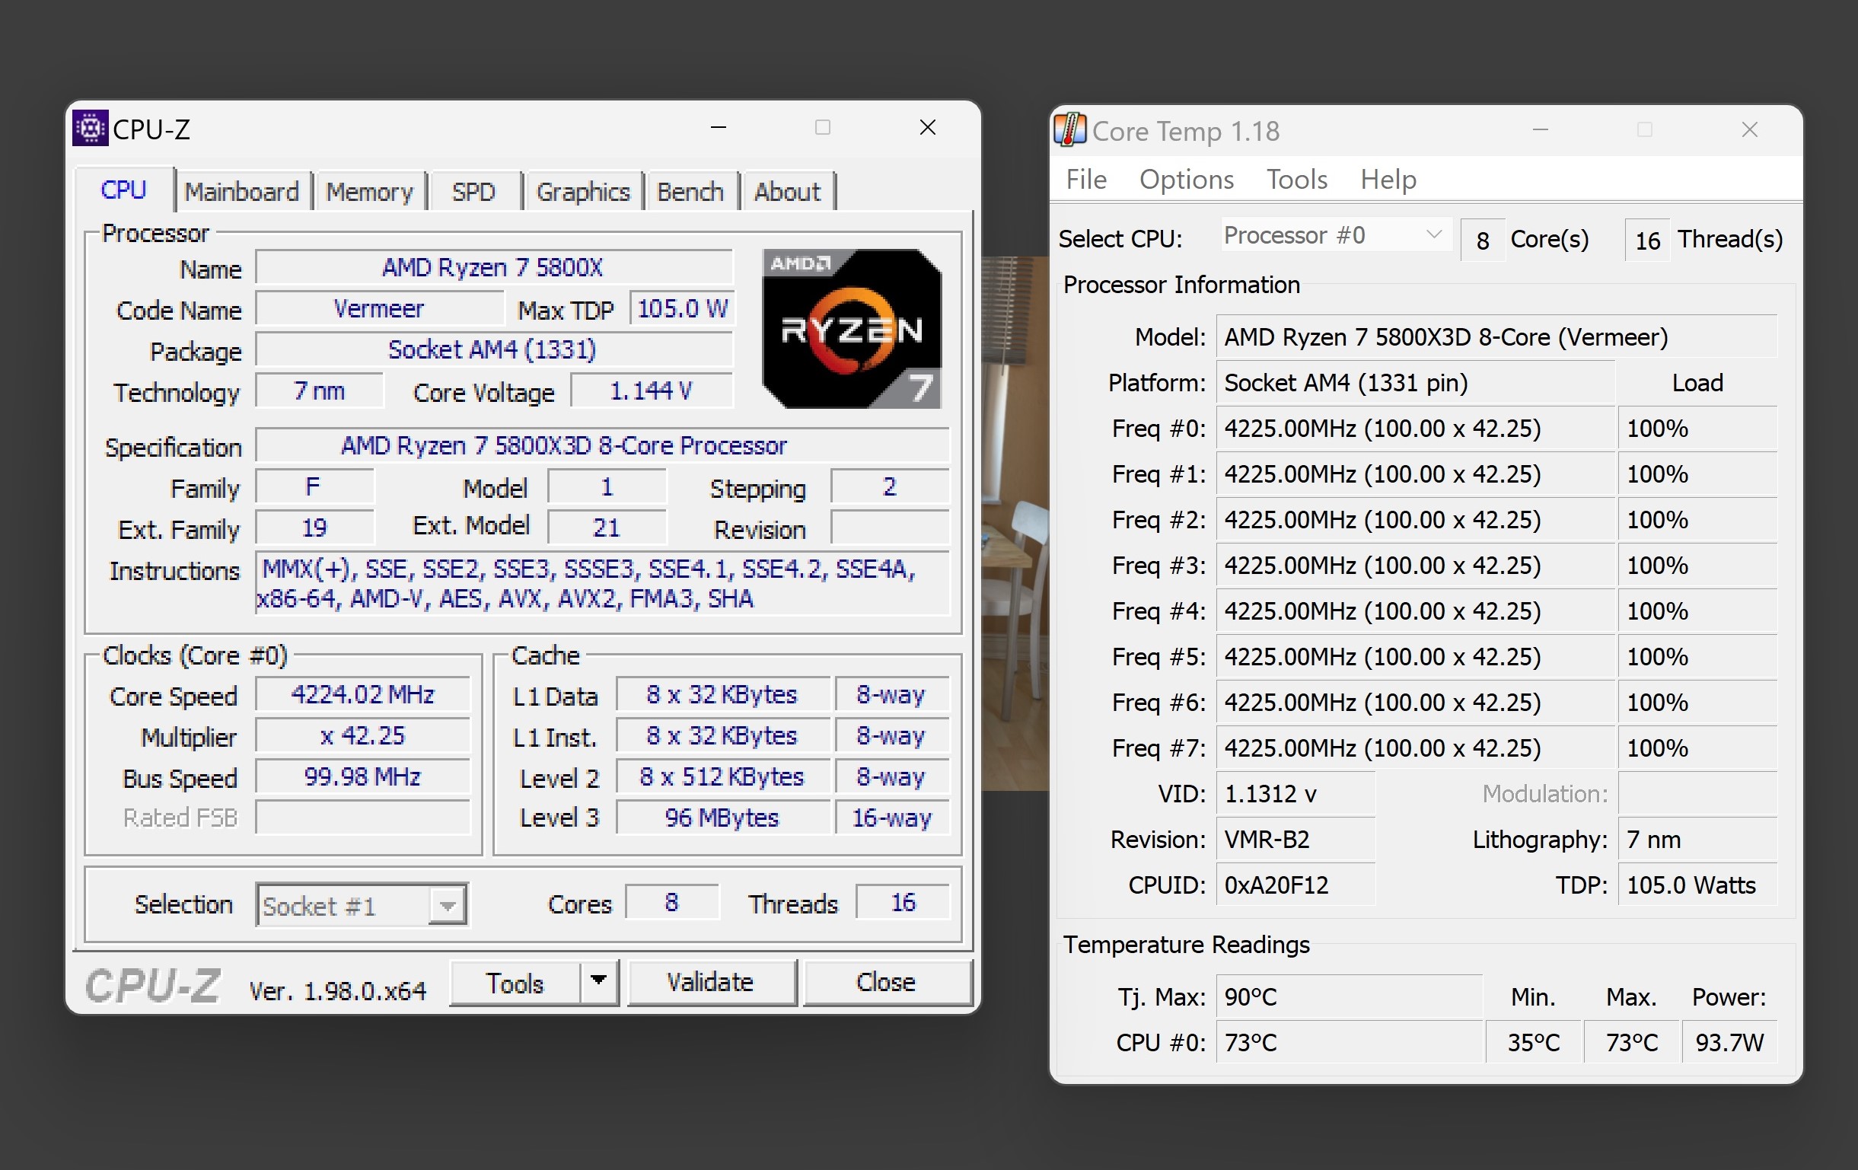1858x1170 pixels.
Task: Click the Freq #3 frequency value
Action: [1415, 565]
